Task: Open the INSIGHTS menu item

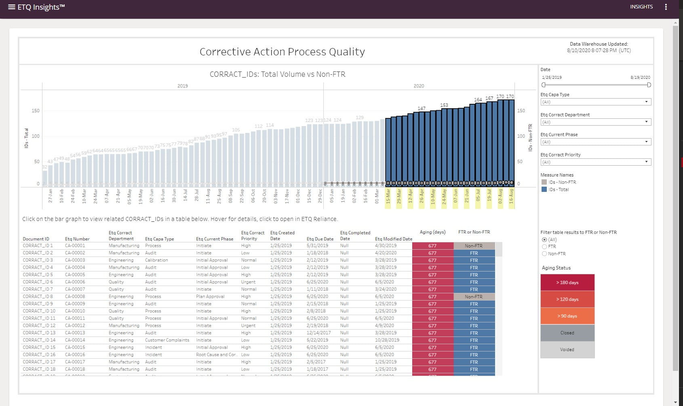Action: tap(641, 7)
